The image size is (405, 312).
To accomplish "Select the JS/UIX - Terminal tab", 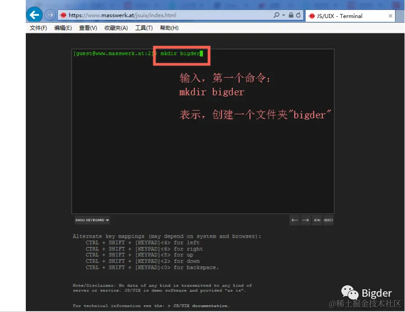I will (350, 16).
